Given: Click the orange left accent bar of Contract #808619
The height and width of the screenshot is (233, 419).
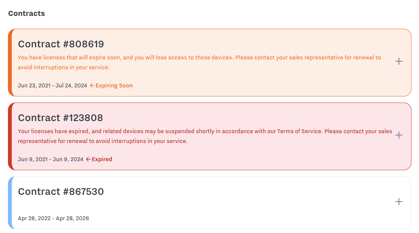Looking at the screenshot, I should click(11, 61).
